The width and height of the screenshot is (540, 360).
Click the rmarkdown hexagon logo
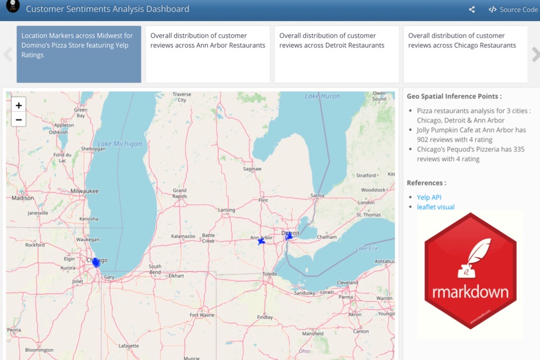click(470, 271)
